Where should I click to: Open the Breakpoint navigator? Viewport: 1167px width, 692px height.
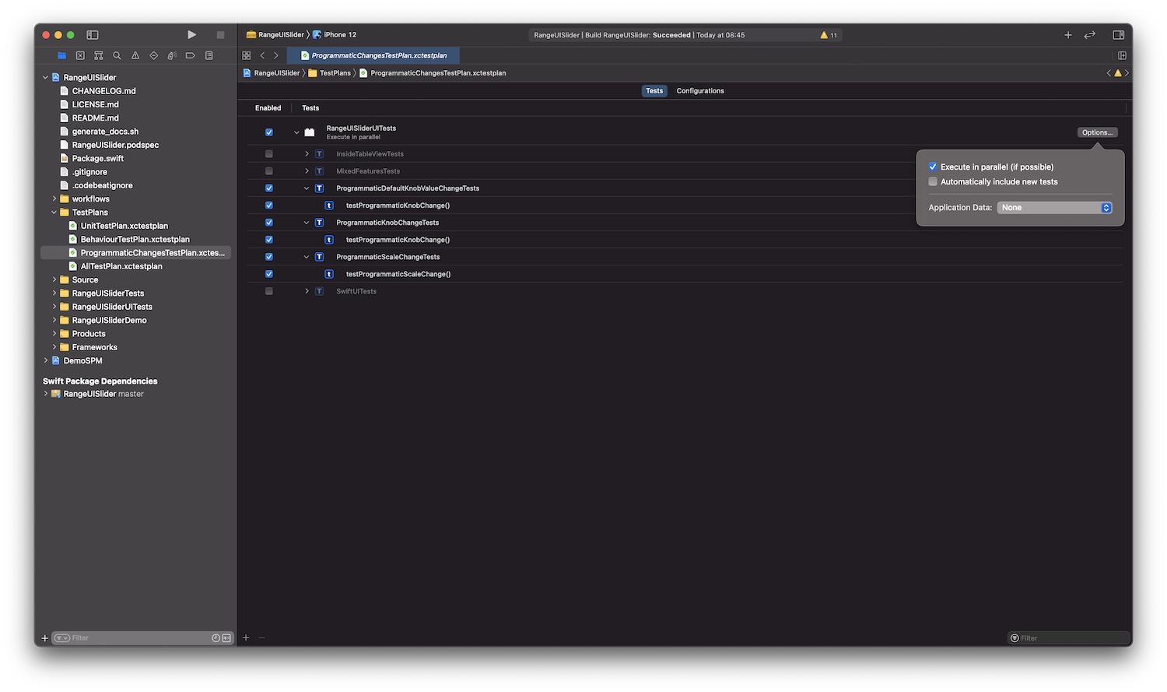[190, 55]
